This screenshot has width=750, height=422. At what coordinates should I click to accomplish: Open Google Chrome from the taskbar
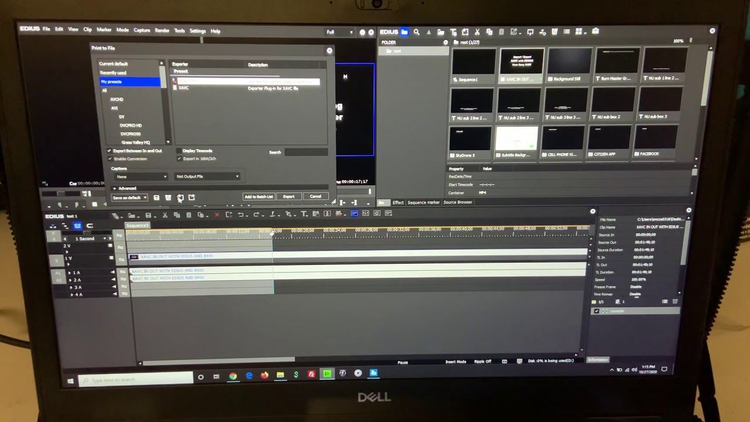pos(233,376)
